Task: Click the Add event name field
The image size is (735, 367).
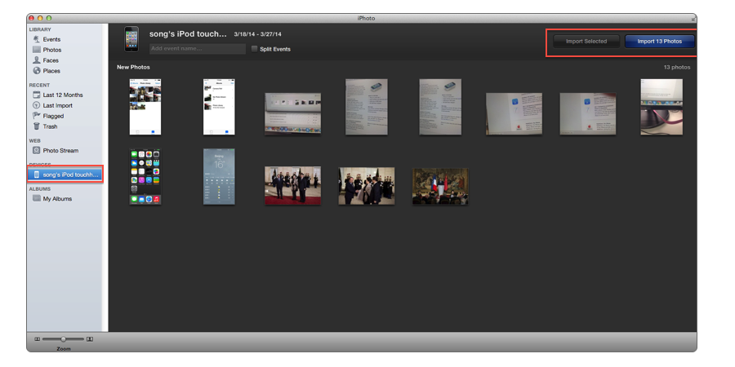Action: point(198,49)
